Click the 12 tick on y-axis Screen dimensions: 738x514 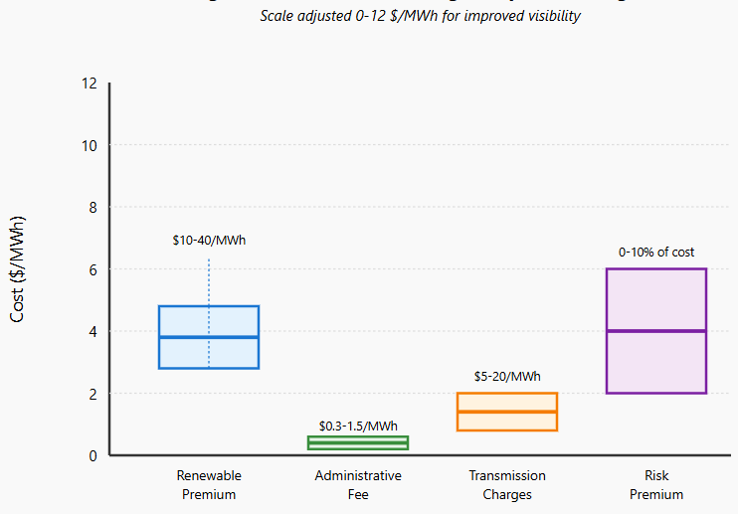90,84
